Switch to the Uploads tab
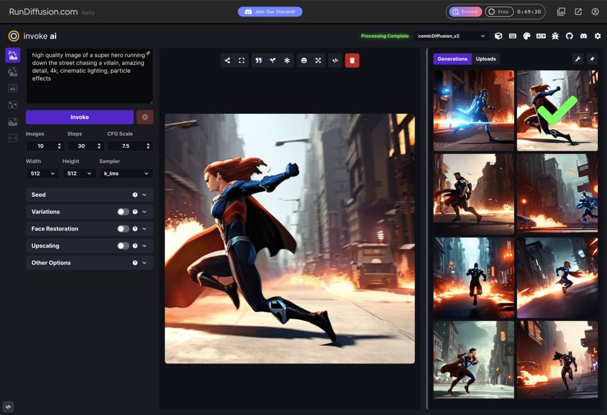 point(486,59)
